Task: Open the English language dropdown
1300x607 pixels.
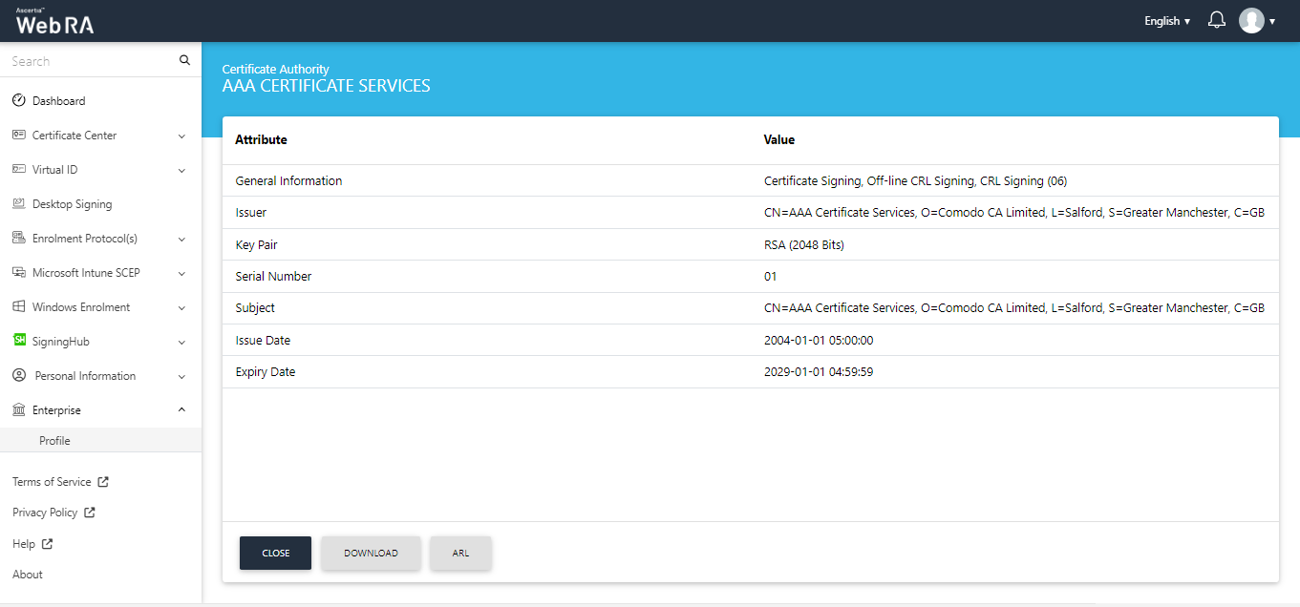Action: click(1166, 21)
